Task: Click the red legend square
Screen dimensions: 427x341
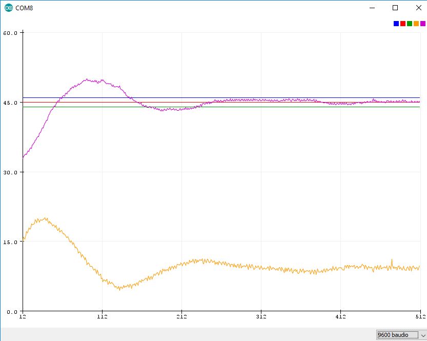Action: [403, 24]
